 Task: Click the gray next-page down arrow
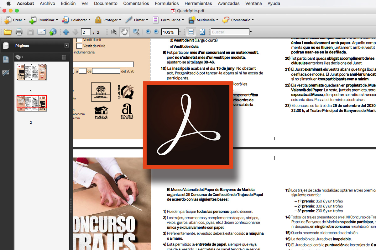75,32
